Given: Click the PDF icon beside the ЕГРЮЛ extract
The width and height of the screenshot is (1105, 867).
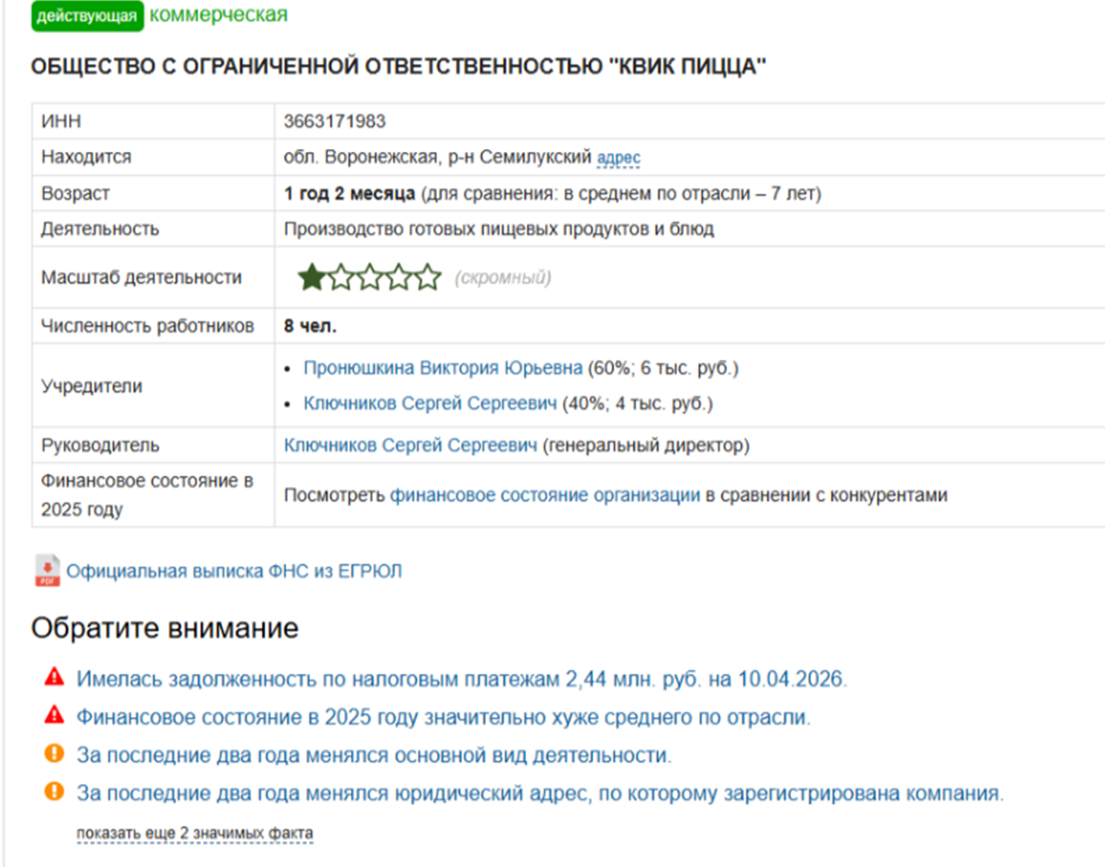Looking at the screenshot, I should [x=46, y=571].
